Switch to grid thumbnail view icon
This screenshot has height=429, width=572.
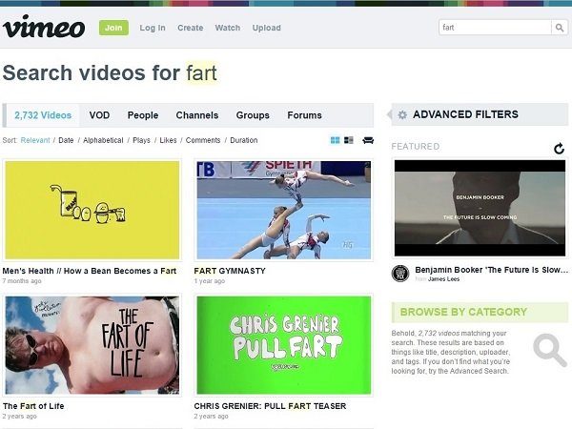335,140
